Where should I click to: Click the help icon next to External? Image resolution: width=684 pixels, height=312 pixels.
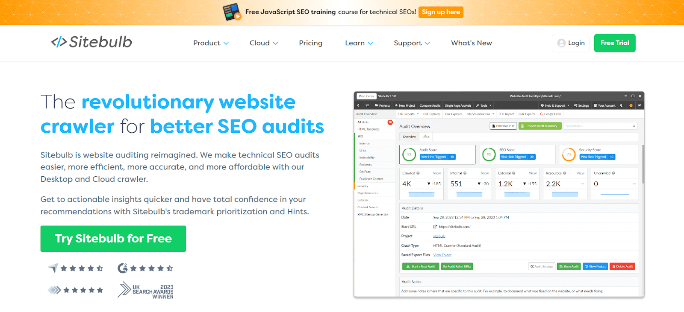514,173
